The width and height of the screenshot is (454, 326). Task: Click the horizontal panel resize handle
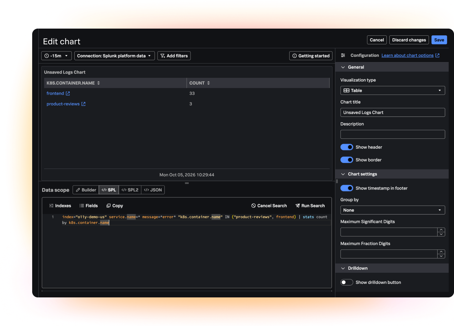[187, 183]
